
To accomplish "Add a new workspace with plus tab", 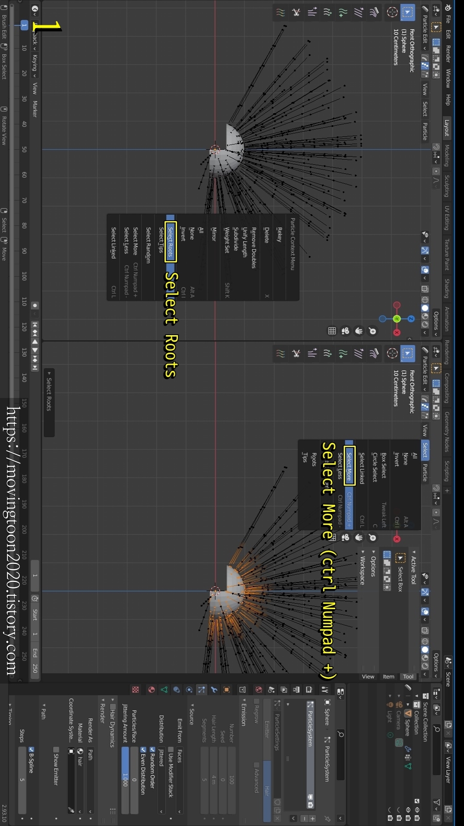I will pyautogui.click(x=448, y=490).
